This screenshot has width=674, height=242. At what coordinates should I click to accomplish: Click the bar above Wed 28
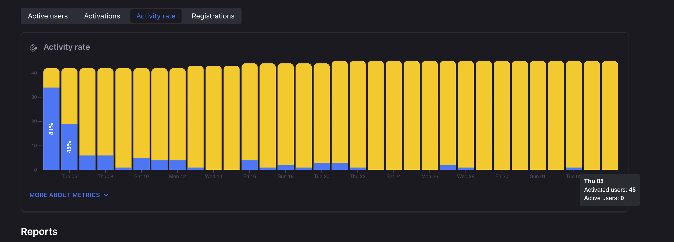coord(466,115)
